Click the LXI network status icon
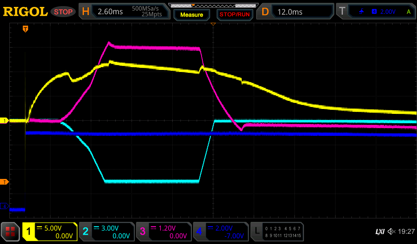This screenshot has width=417, height=244. (x=380, y=232)
